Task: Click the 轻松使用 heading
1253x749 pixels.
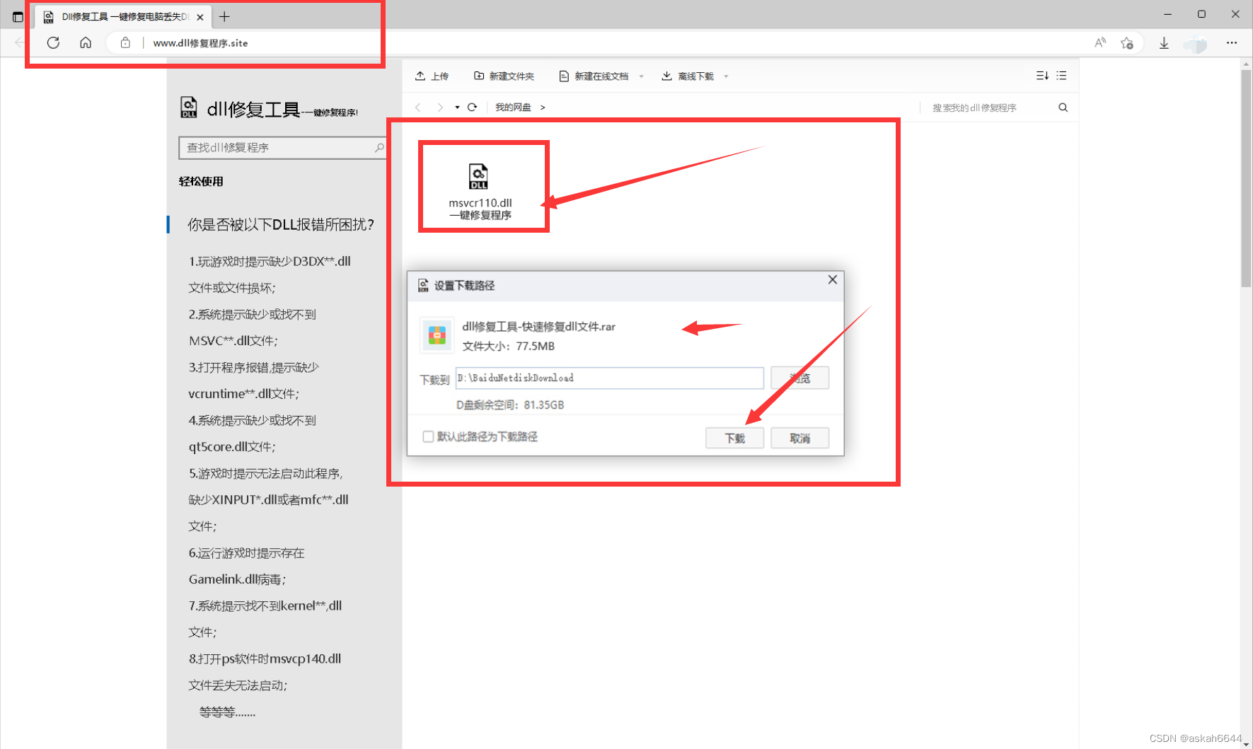Action: 201,182
